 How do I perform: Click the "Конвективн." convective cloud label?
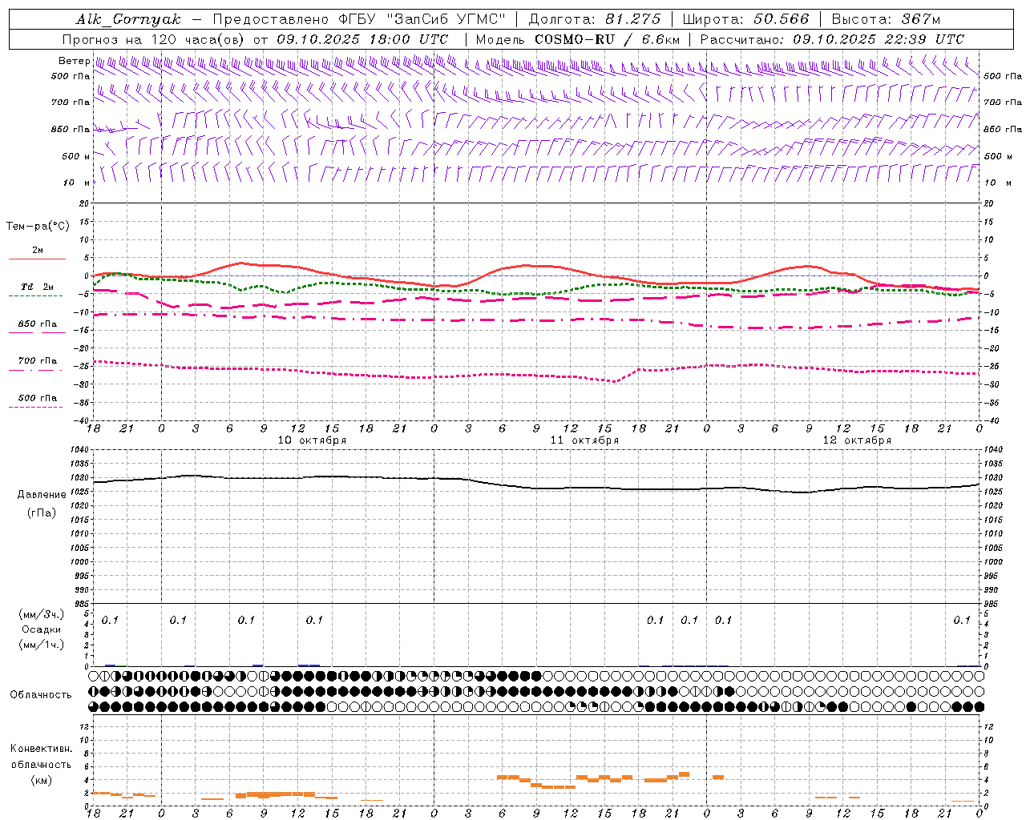tap(42, 750)
